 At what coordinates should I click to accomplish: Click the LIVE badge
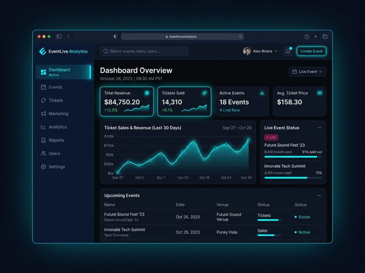[271, 137]
